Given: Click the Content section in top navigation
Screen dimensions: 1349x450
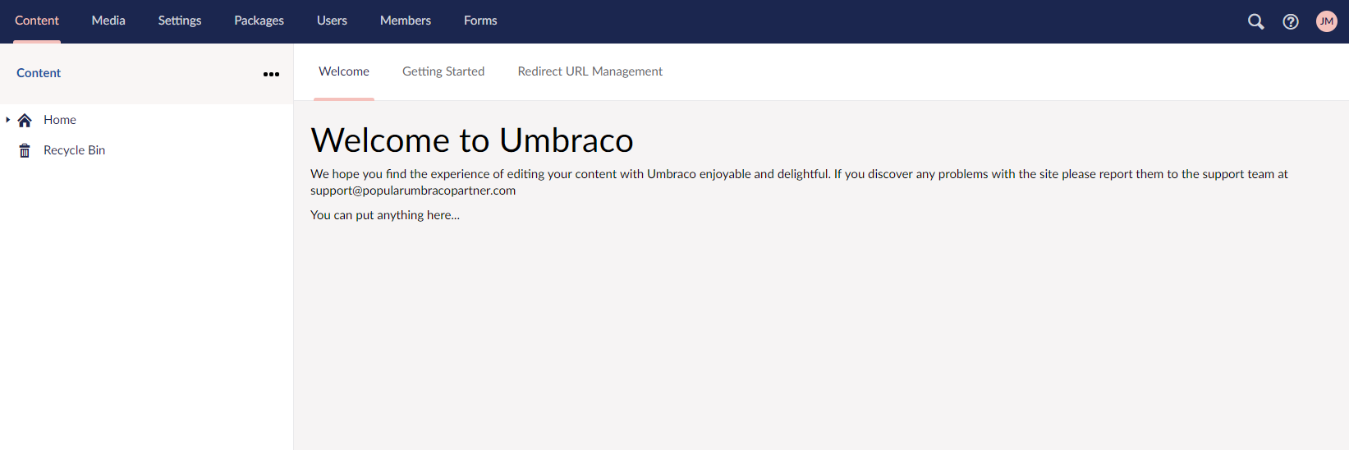Looking at the screenshot, I should [x=37, y=21].
